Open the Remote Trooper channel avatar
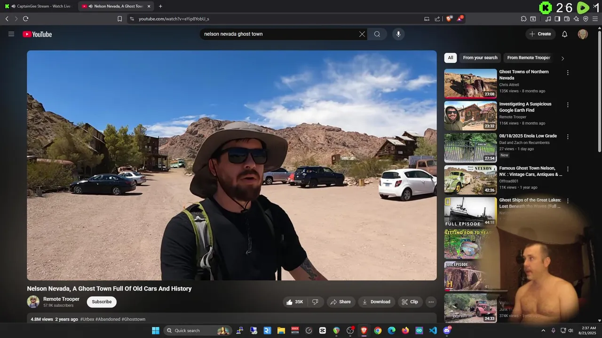602x338 pixels. 33,302
